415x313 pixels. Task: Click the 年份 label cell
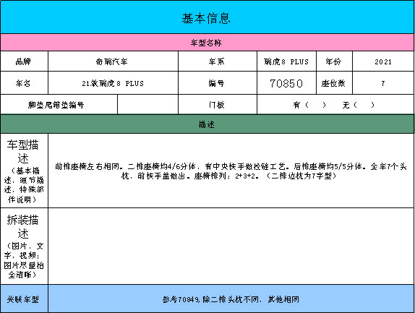pyautogui.click(x=334, y=61)
